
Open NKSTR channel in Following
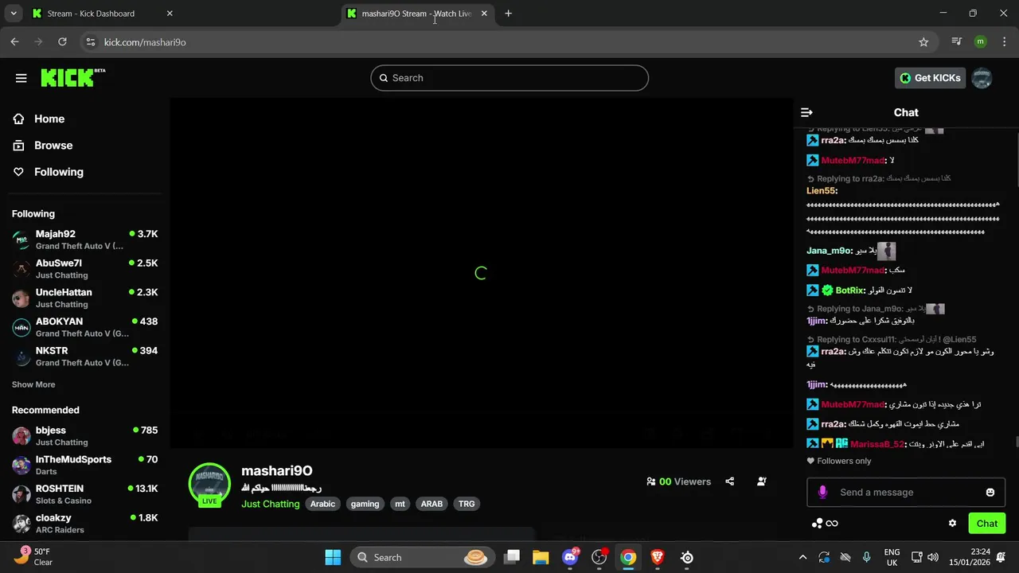[84, 357]
